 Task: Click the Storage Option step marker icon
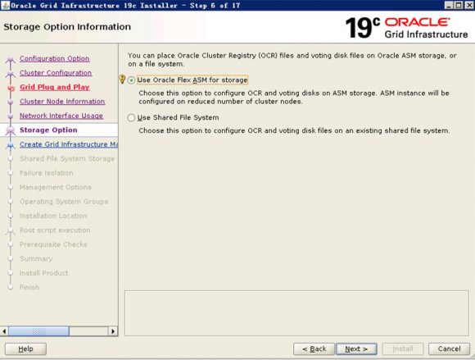tap(11, 130)
